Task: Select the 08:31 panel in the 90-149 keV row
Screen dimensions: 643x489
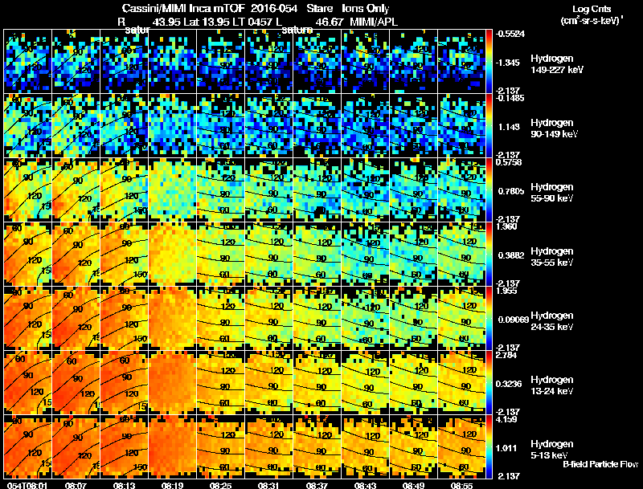Action: (x=269, y=126)
